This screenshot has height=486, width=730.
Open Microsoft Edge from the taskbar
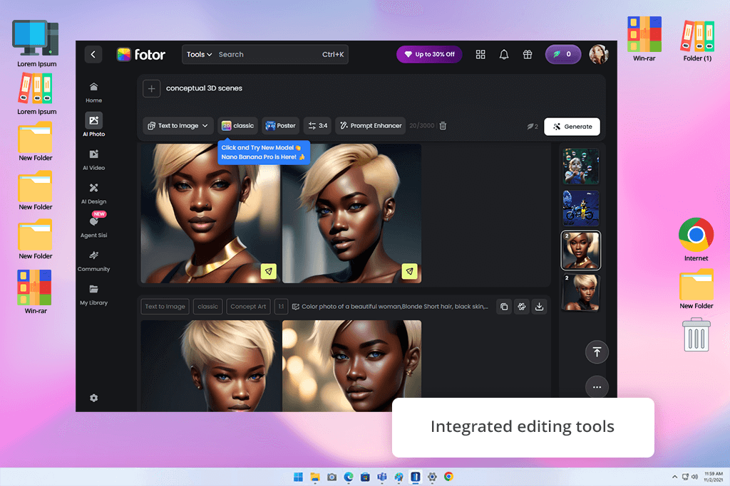[x=349, y=477]
